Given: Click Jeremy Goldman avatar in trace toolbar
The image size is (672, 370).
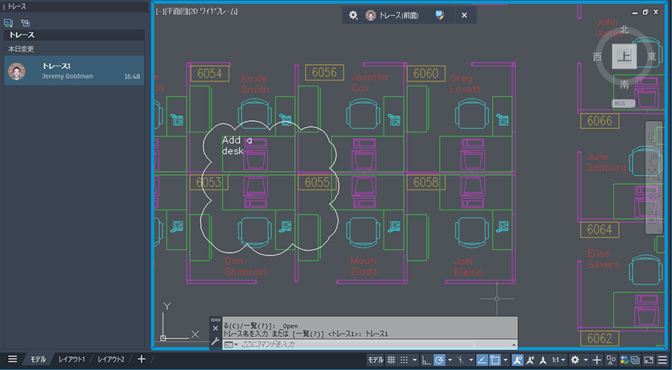Looking at the screenshot, I should click(x=371, y=15).
